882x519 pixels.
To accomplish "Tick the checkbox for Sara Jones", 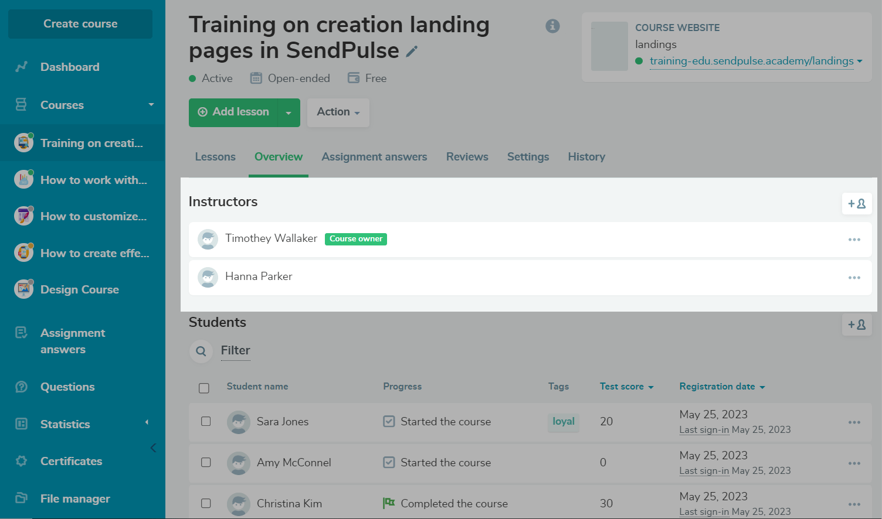I will pos(206,421).
